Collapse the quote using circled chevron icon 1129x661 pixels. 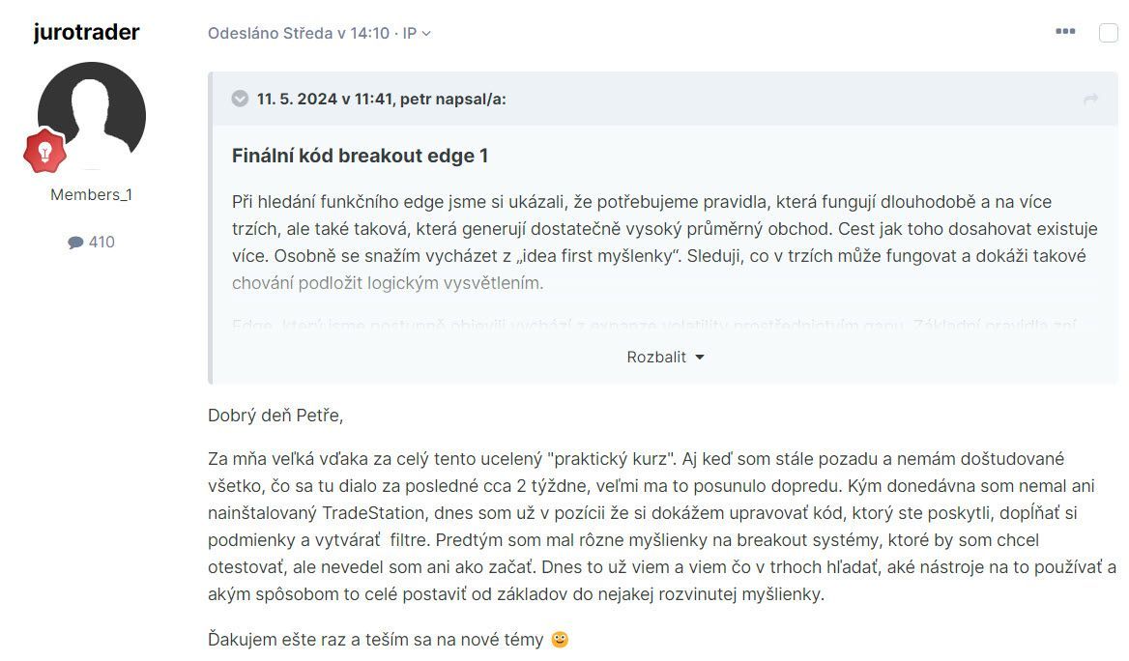(240, 99)
